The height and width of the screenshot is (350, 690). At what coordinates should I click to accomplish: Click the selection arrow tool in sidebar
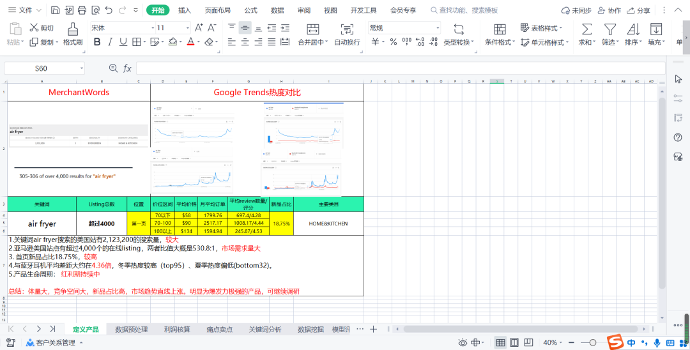(678, 79)
